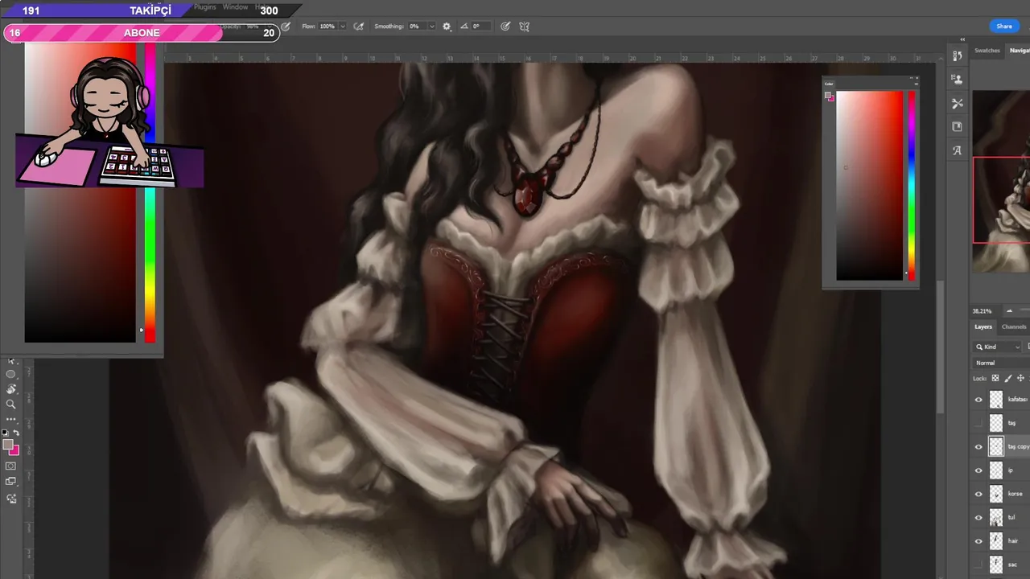
Task: Hide the ip layer
Action: pos(978,470)
